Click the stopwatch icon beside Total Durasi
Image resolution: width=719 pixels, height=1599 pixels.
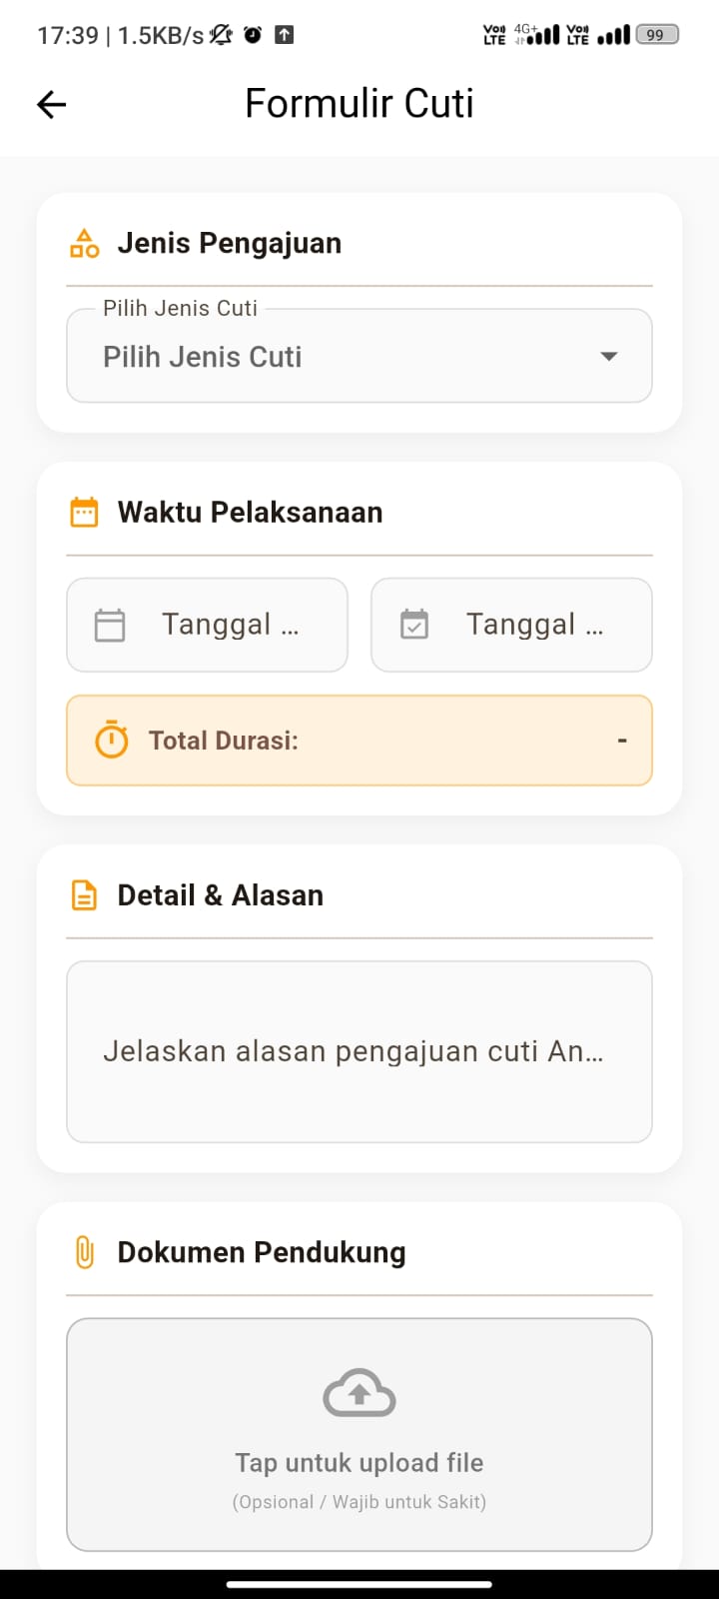click(110, 740)
